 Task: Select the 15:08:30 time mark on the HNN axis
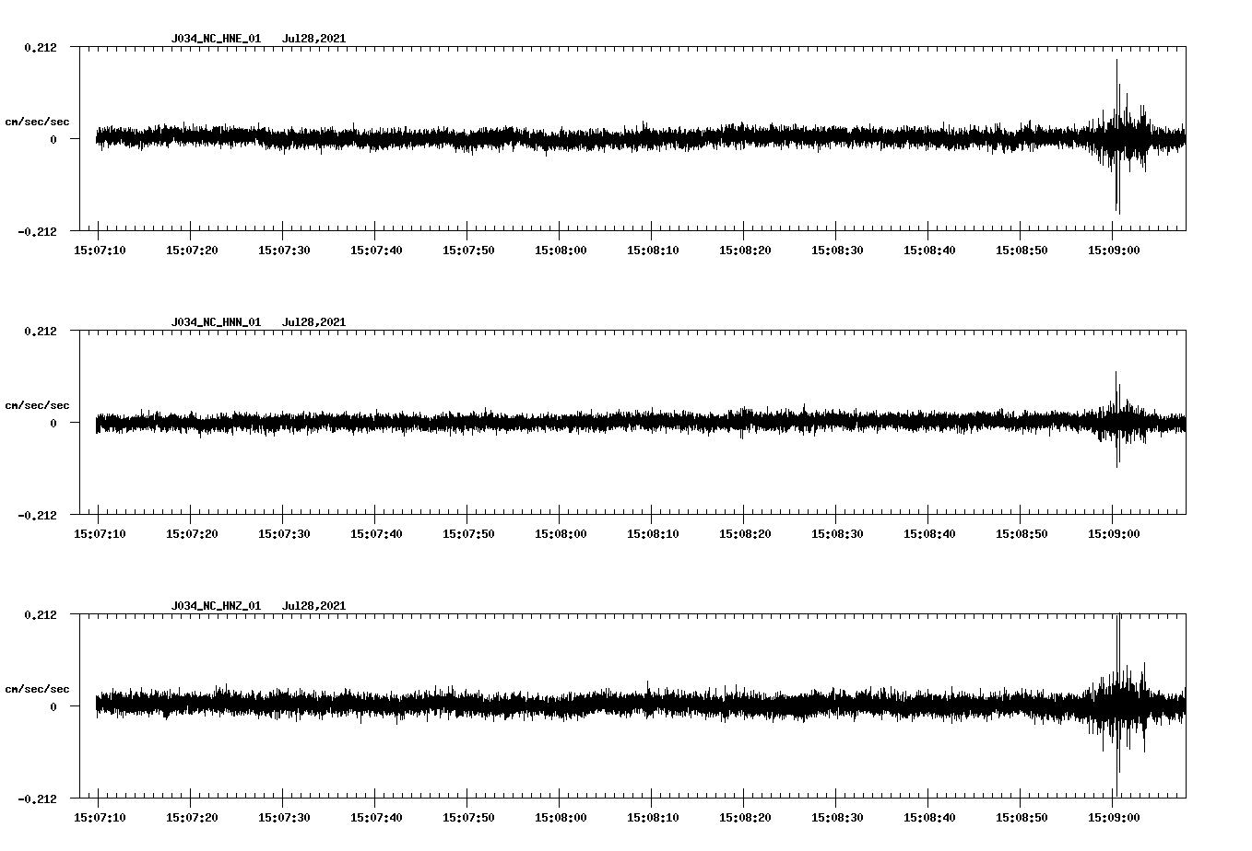[839, 531]
